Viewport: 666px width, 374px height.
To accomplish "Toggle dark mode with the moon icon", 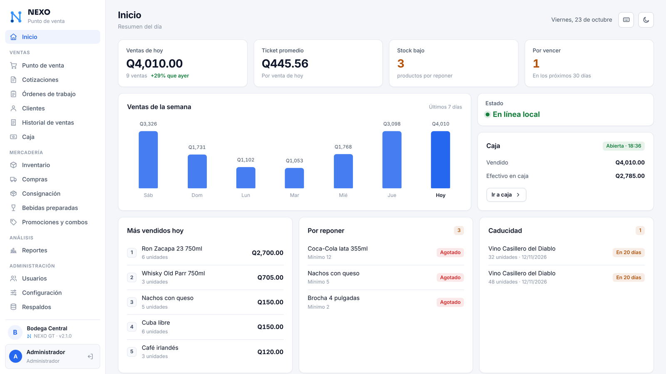I will [646, 20].
